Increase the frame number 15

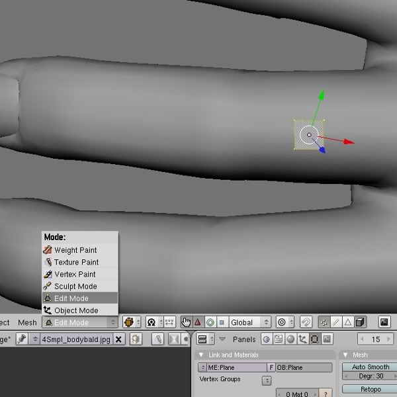[389, 339]
